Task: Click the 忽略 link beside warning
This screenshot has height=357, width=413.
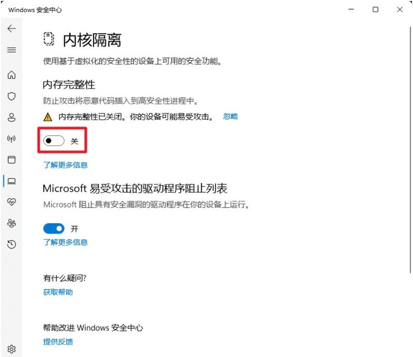Action: pos(230,116)
